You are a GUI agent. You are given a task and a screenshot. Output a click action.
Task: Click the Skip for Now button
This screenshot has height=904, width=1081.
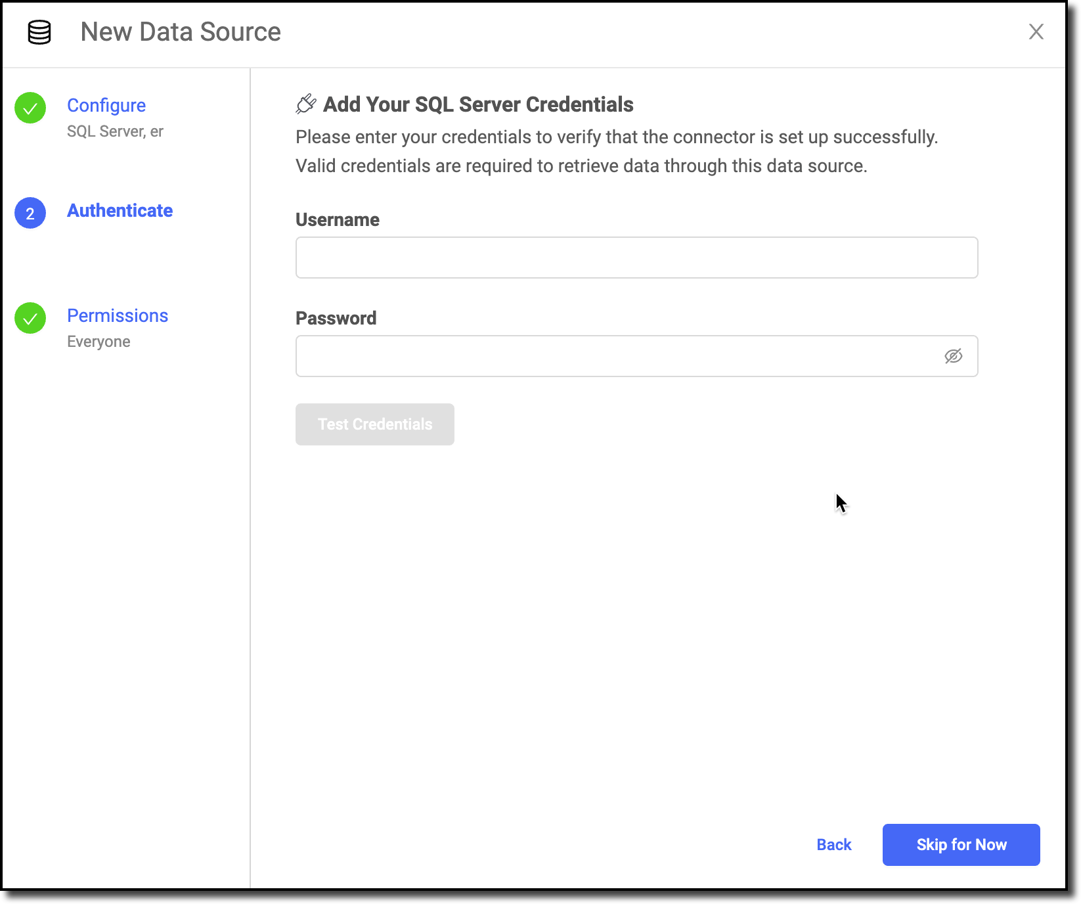point(961,845)
